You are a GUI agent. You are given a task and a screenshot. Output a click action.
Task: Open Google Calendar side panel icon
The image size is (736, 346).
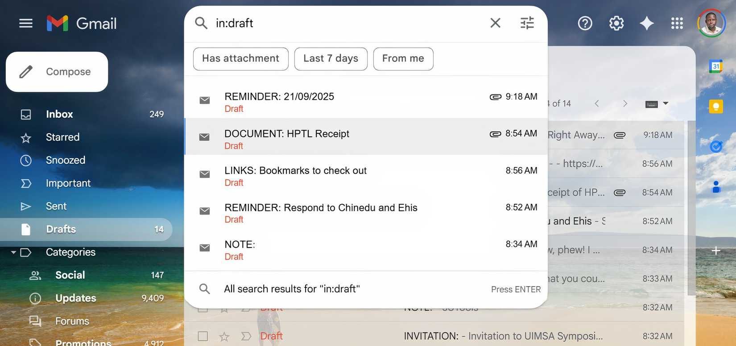click(x=716, y=66)
